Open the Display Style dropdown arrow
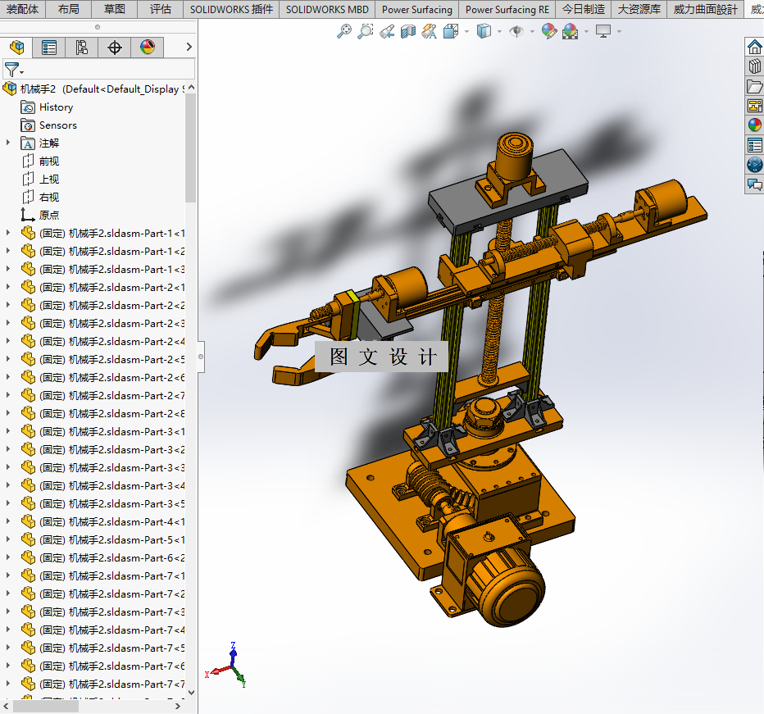The width and height of the screenshot is (764, 714). [x=500, y=31]
